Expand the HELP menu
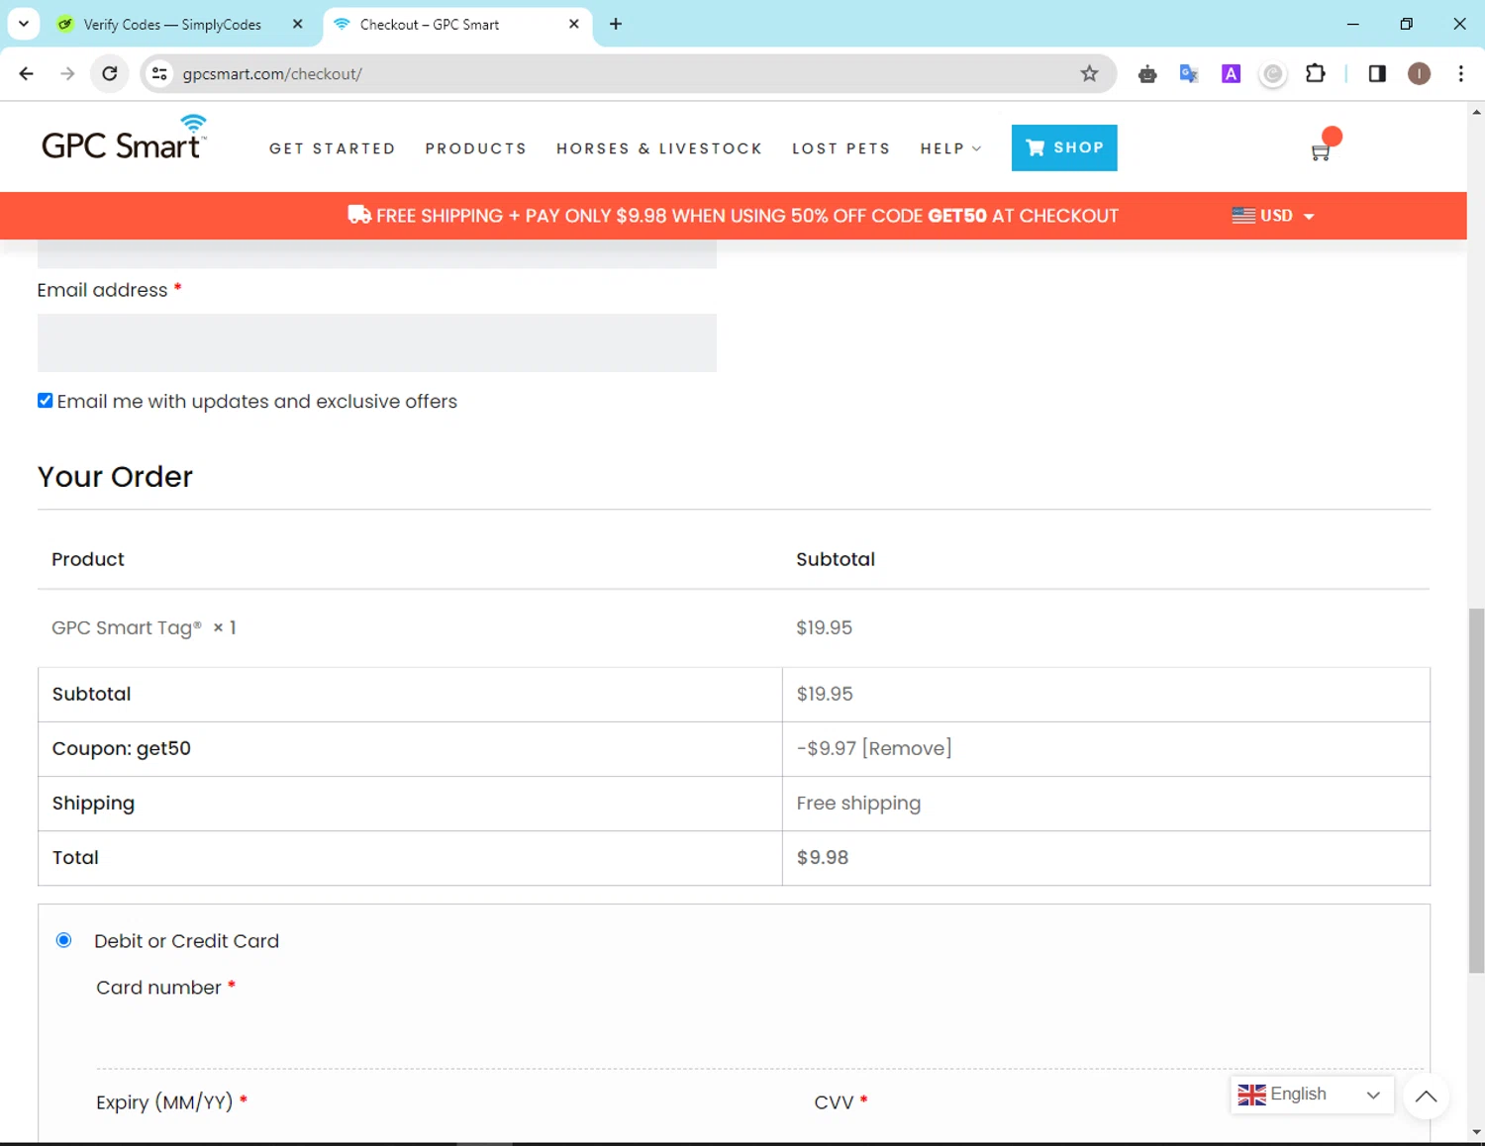Image resolution: width=1485 pixels, height=1146 pixels. pos(950,148)
